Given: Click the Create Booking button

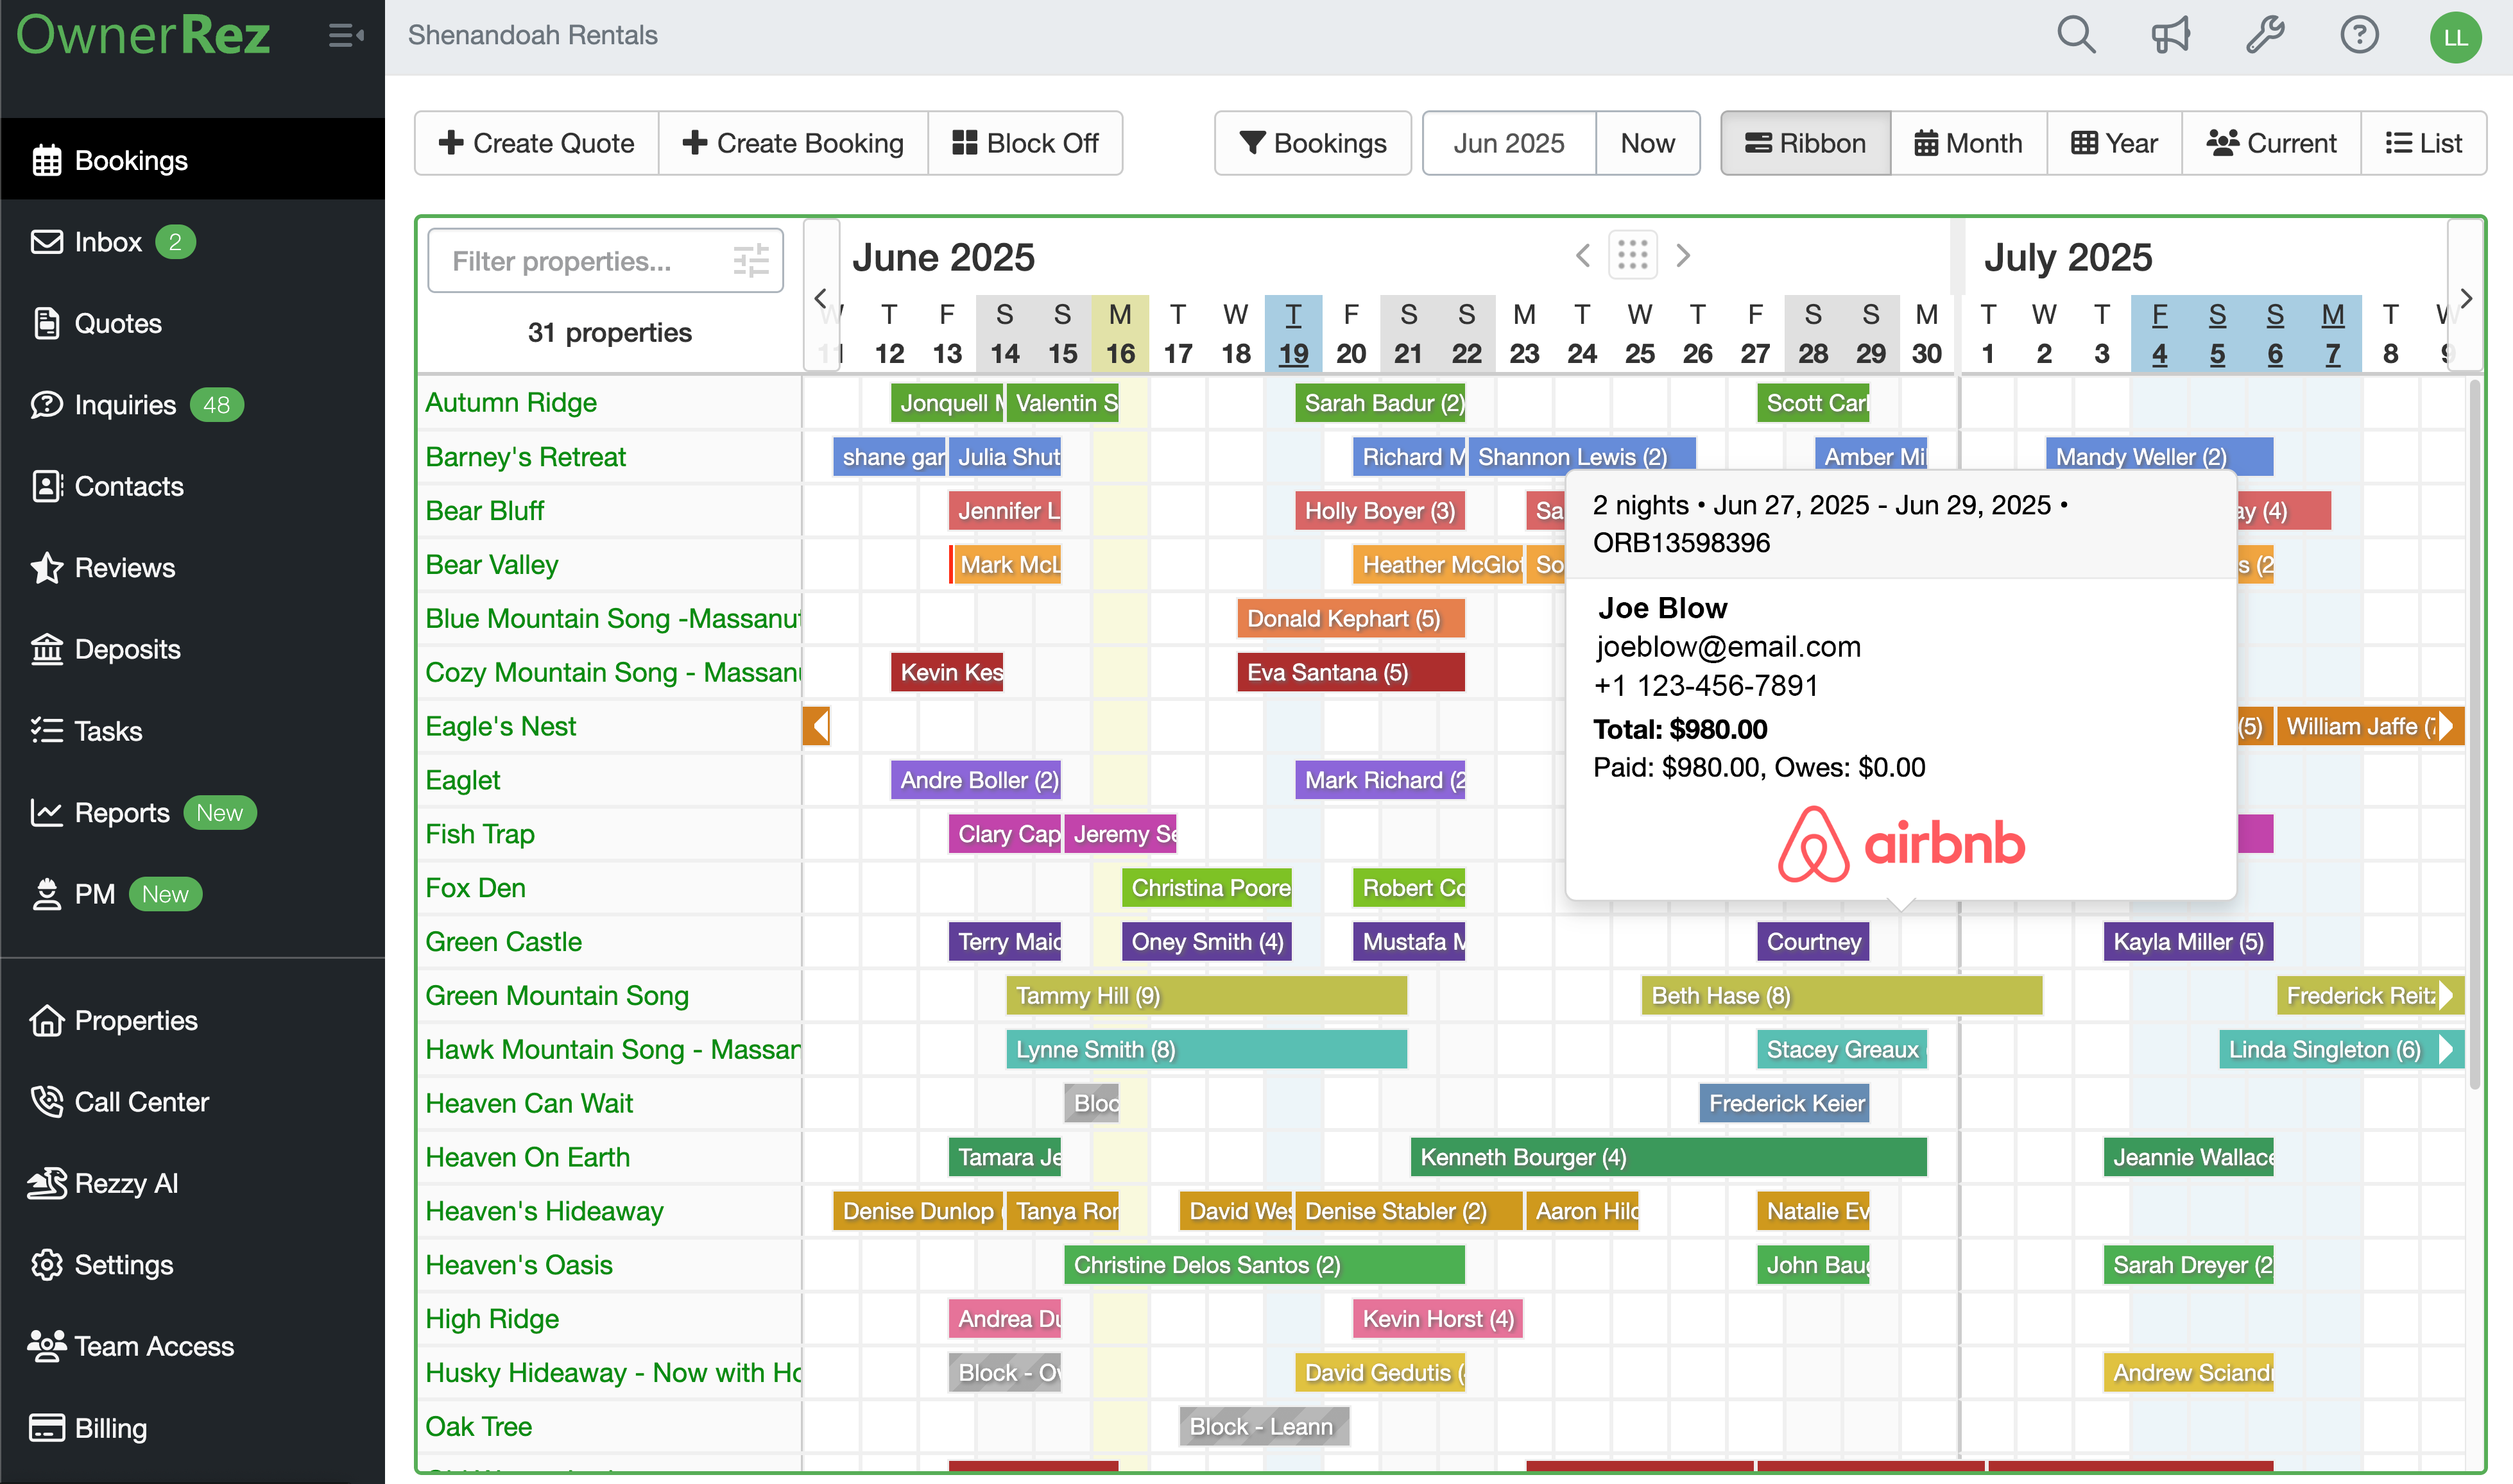Looking at the screenshot, I should pyautogui.click(x=793, y=143).
